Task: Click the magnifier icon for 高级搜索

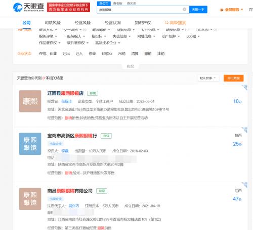Action: pyautogui.click(x=166, y=23)
